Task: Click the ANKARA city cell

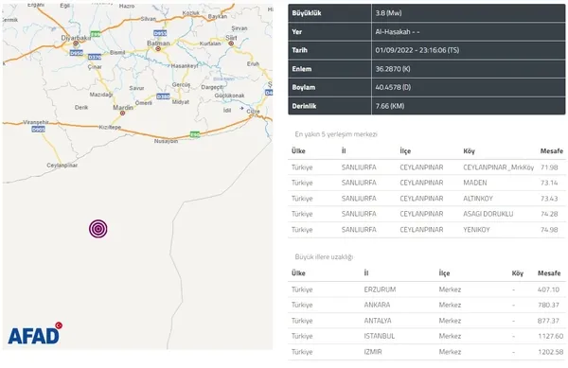Action: tap(377, 305)
